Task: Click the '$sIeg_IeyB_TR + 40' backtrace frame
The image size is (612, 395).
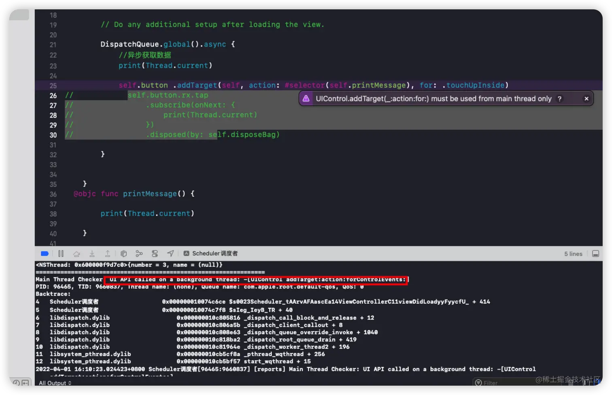Action: click(261, 310)
